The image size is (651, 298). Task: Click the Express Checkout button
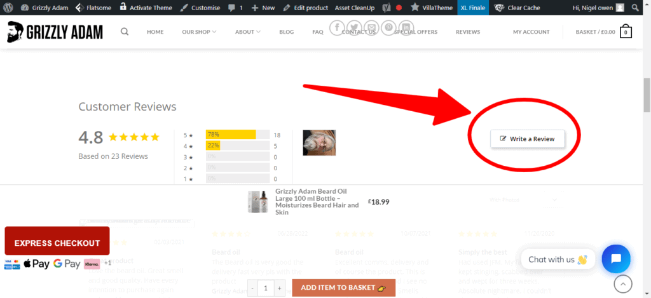click(x=57, y=243)
